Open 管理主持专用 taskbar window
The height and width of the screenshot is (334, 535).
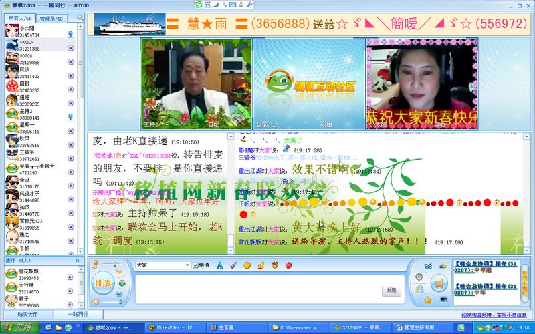click(x=421, y=327)
